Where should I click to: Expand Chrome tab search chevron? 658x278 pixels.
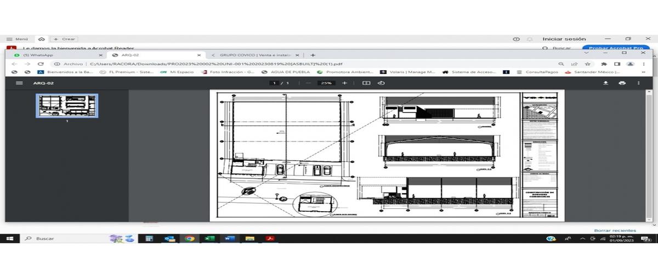pyautogui.click(x=587, y=53)
